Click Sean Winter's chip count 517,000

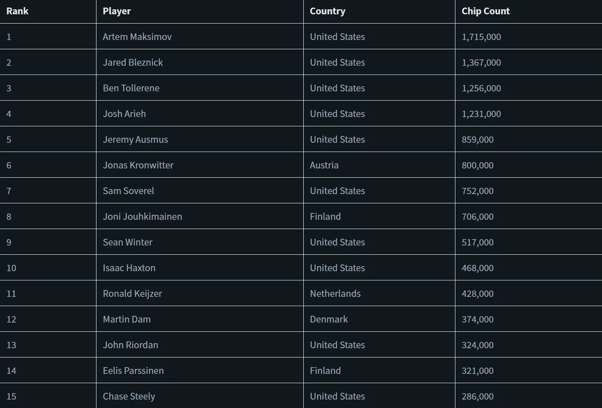coord(477,243)
